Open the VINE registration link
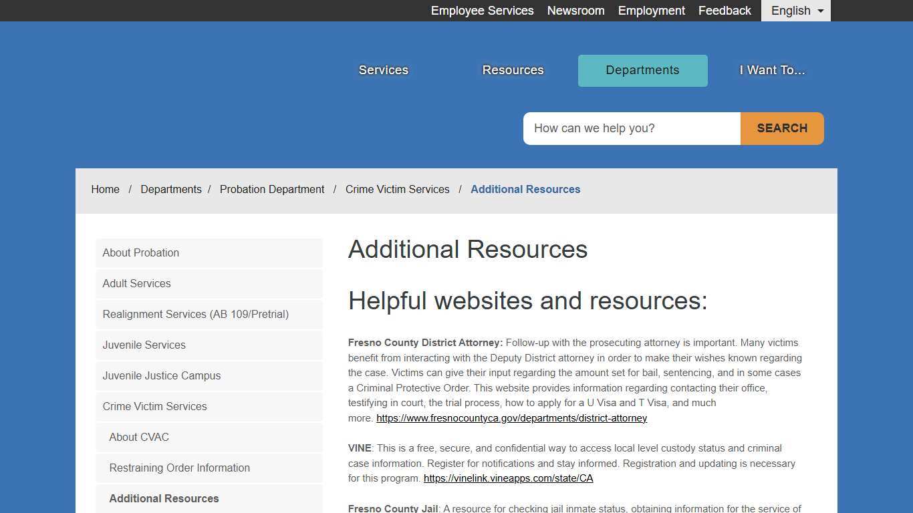Viewport: 913px width, 513px height. tap(508, 478)
